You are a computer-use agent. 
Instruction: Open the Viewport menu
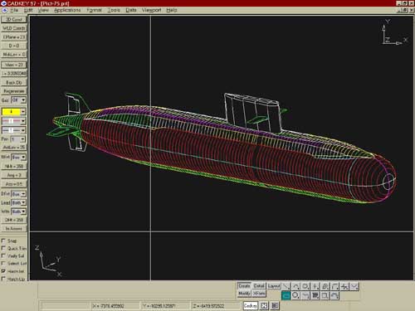[152, 10]
